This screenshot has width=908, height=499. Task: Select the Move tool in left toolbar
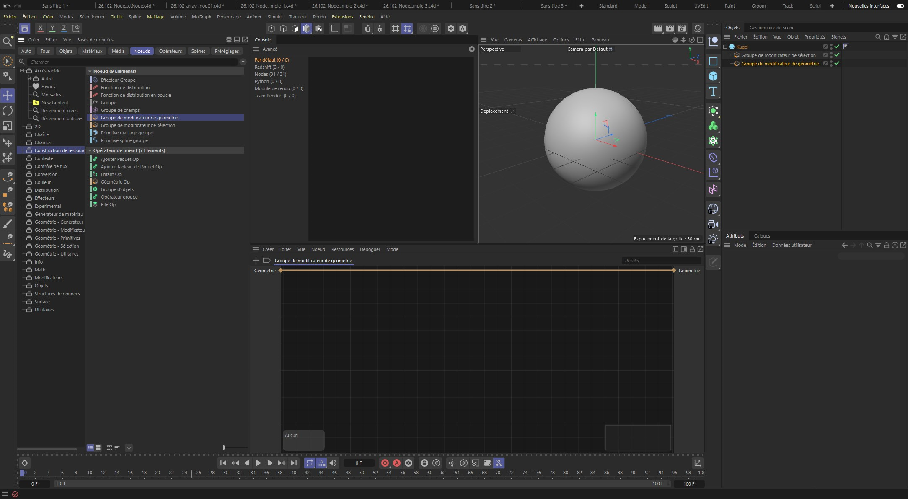click(8, 96)
